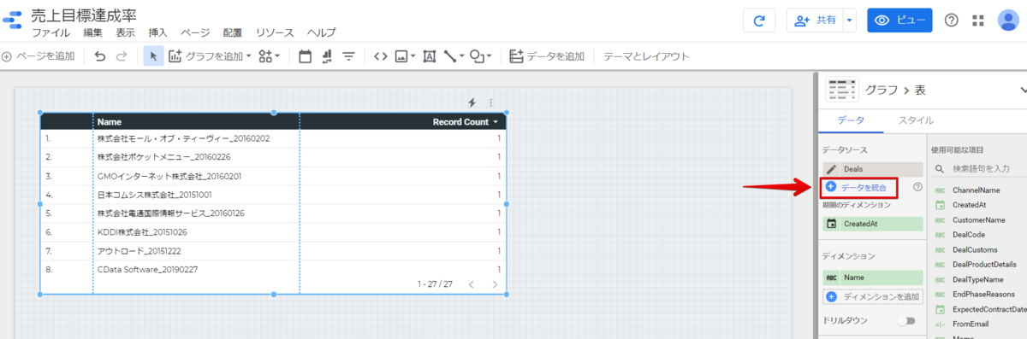Switch to the スタイル tab
This screenshot has width=1027, height=339.
[915, 121]
